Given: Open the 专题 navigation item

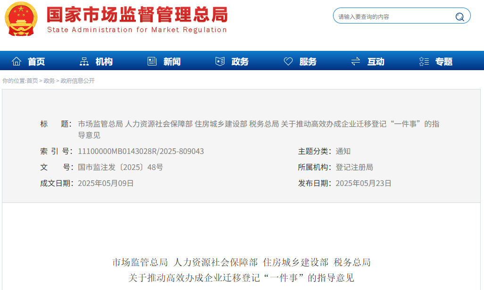Looking at the screenshot, I should [x=443, y=62].
